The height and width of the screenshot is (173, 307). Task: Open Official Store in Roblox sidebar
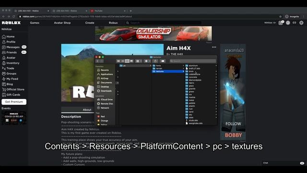(13, 90)
